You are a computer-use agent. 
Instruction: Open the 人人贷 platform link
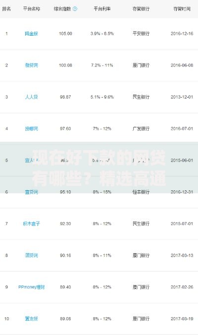click(x=31, y=97)
